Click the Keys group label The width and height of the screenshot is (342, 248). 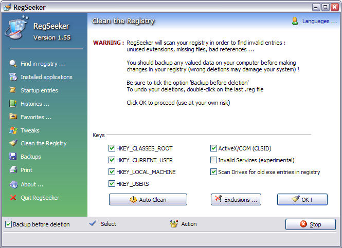point(99,135)
